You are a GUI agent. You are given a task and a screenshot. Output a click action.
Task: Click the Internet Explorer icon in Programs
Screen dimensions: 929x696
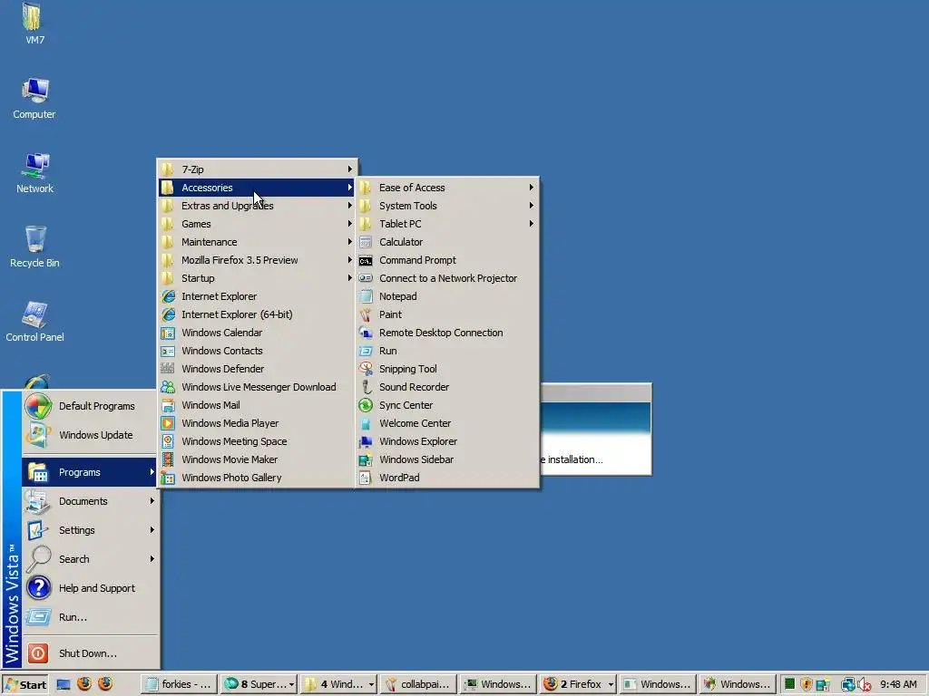[168, 296]
